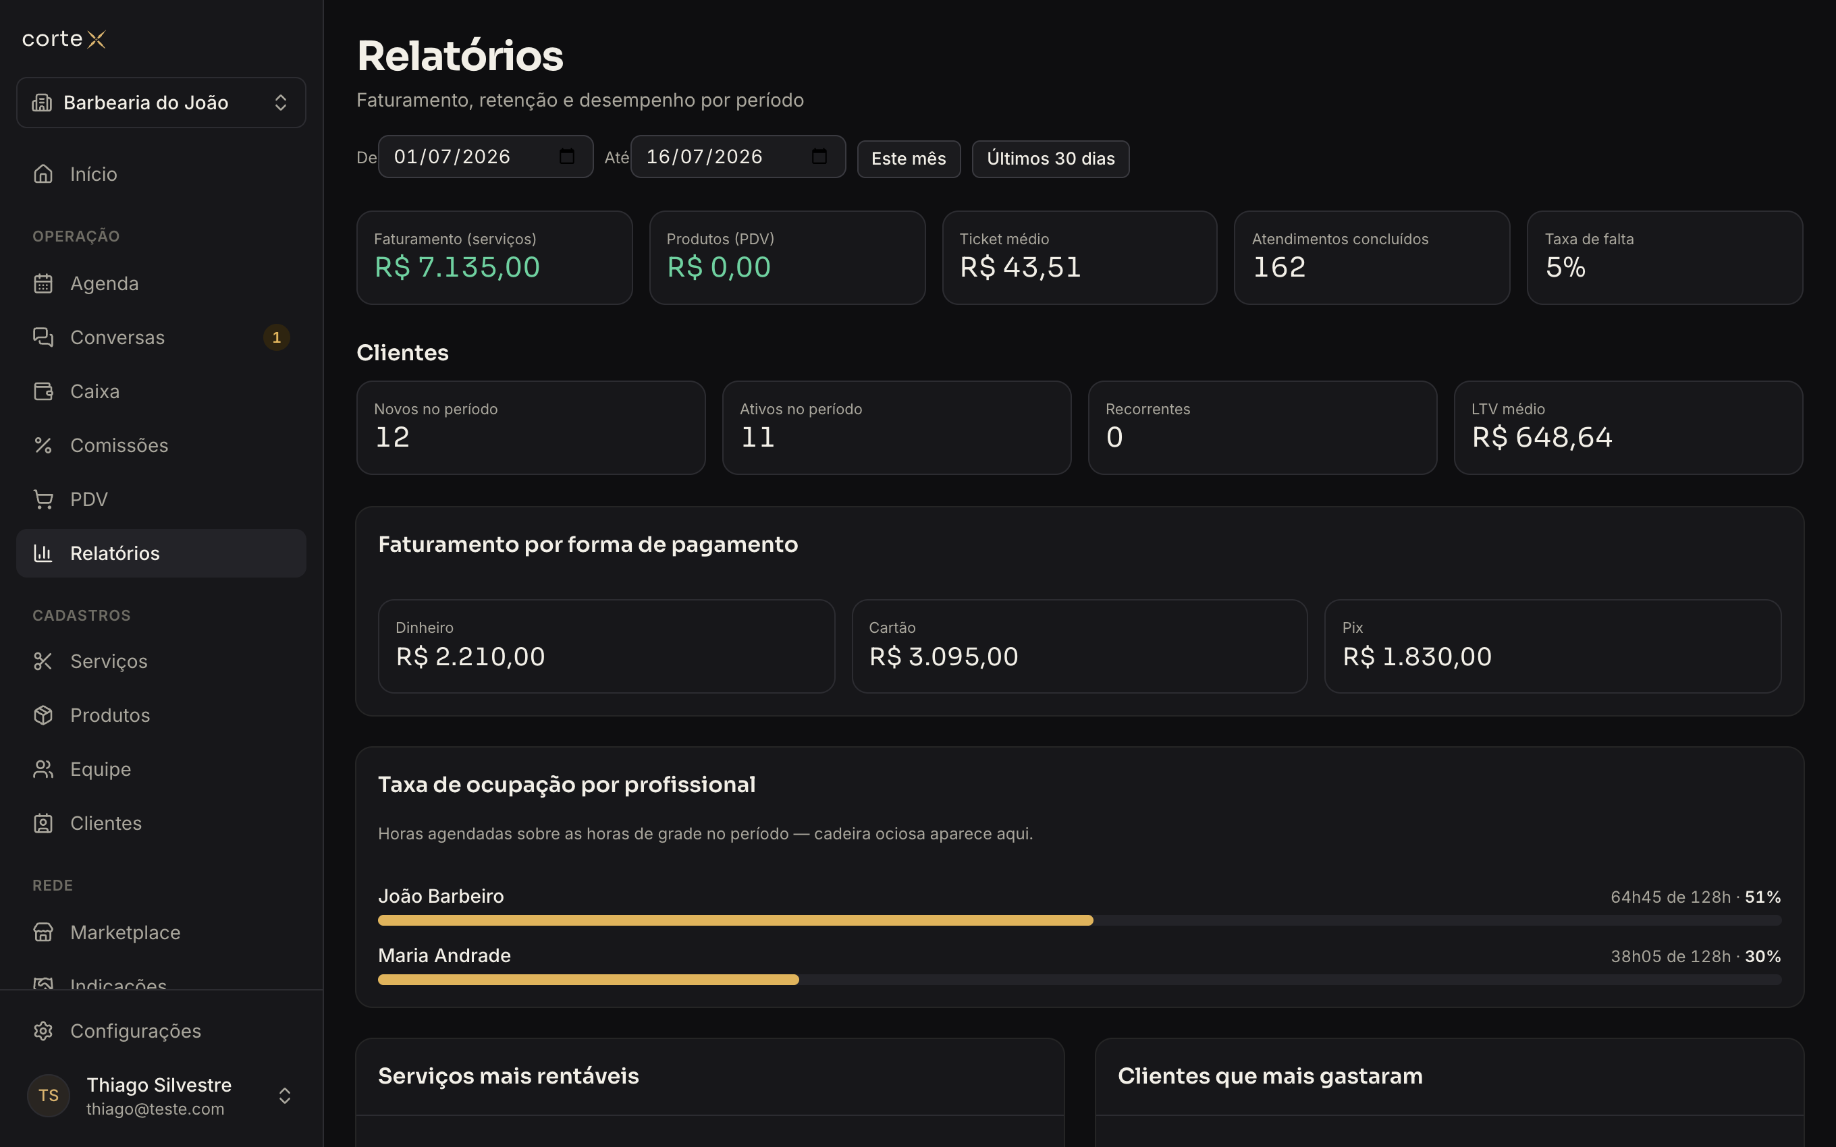This screenshot has width=1836, height=1147.
Task: Open the calendar picker for the De date
Action: [567, 157]
